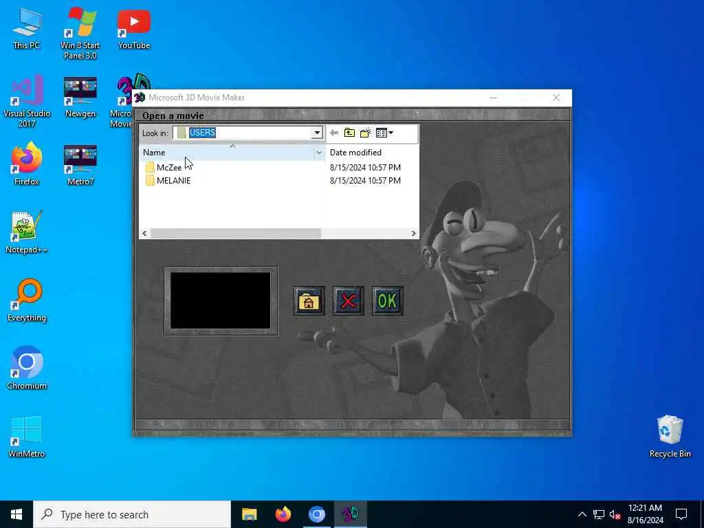This screenshot has height=528, width=704.
Task: Launch Chromium from the desktop
Action: 27,368
